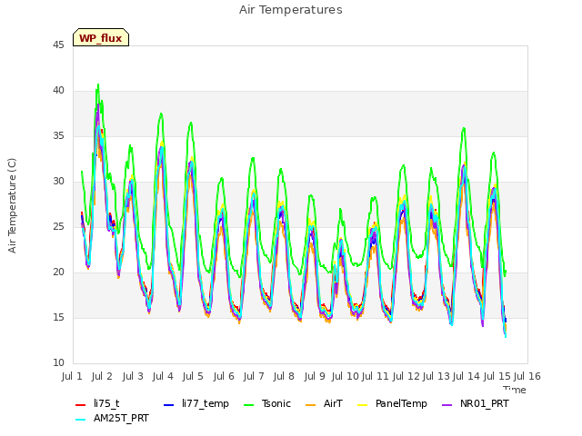
Task: Click the Air Temperature (C) axis label
Action: click(12, 206)
